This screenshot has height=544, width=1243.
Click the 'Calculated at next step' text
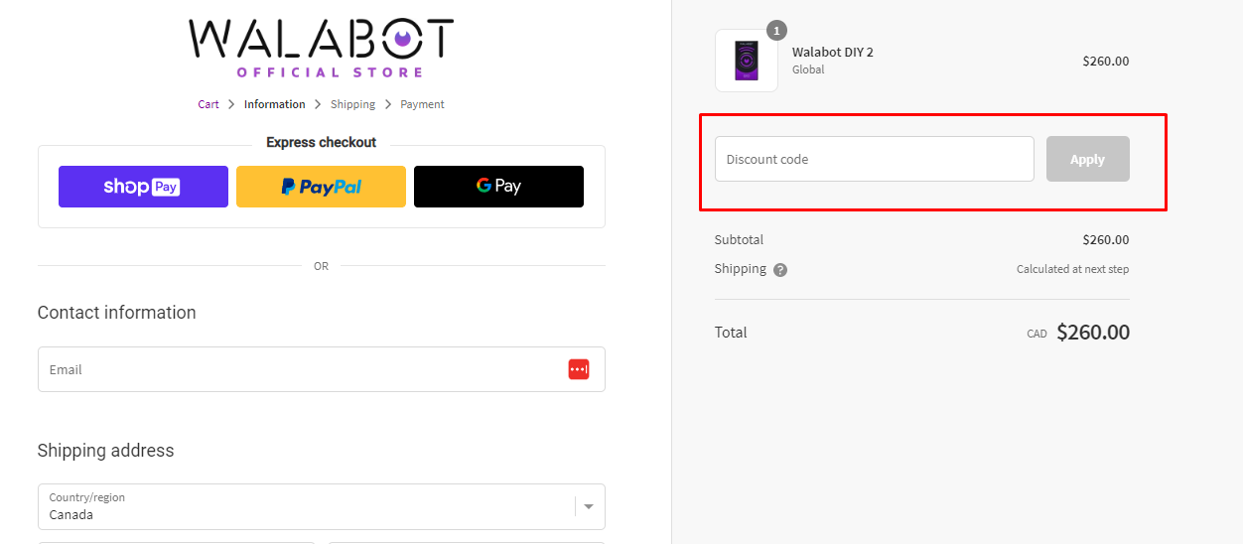click(1072, 269)
